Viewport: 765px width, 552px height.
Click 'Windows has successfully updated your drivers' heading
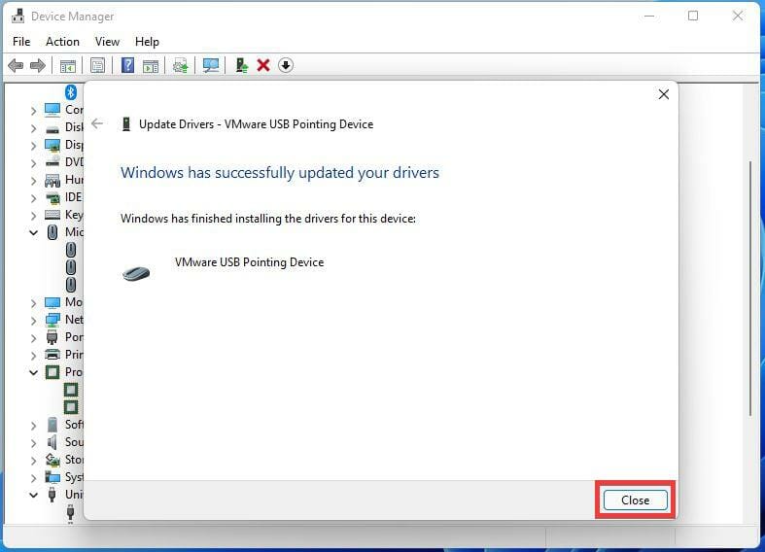coord(280,173)
